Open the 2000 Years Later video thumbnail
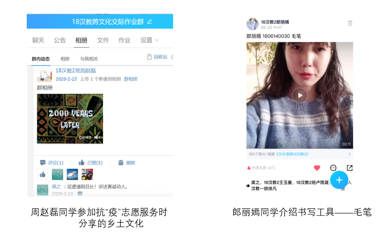 coord(70,119)
